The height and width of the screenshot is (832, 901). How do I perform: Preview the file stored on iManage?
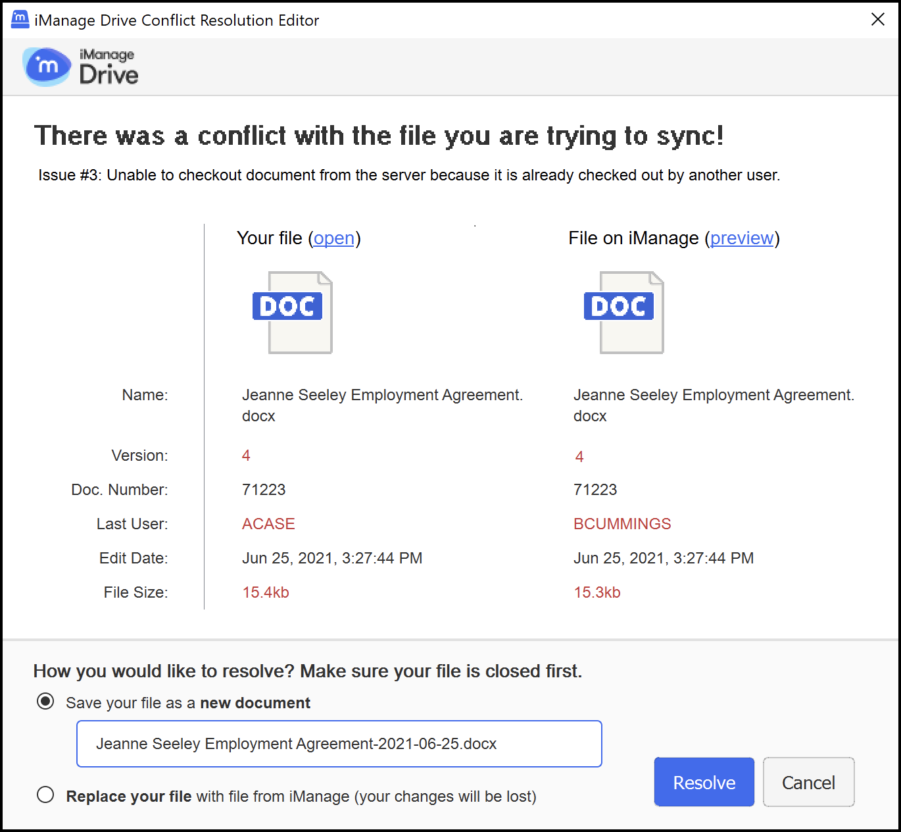point(742,238)
